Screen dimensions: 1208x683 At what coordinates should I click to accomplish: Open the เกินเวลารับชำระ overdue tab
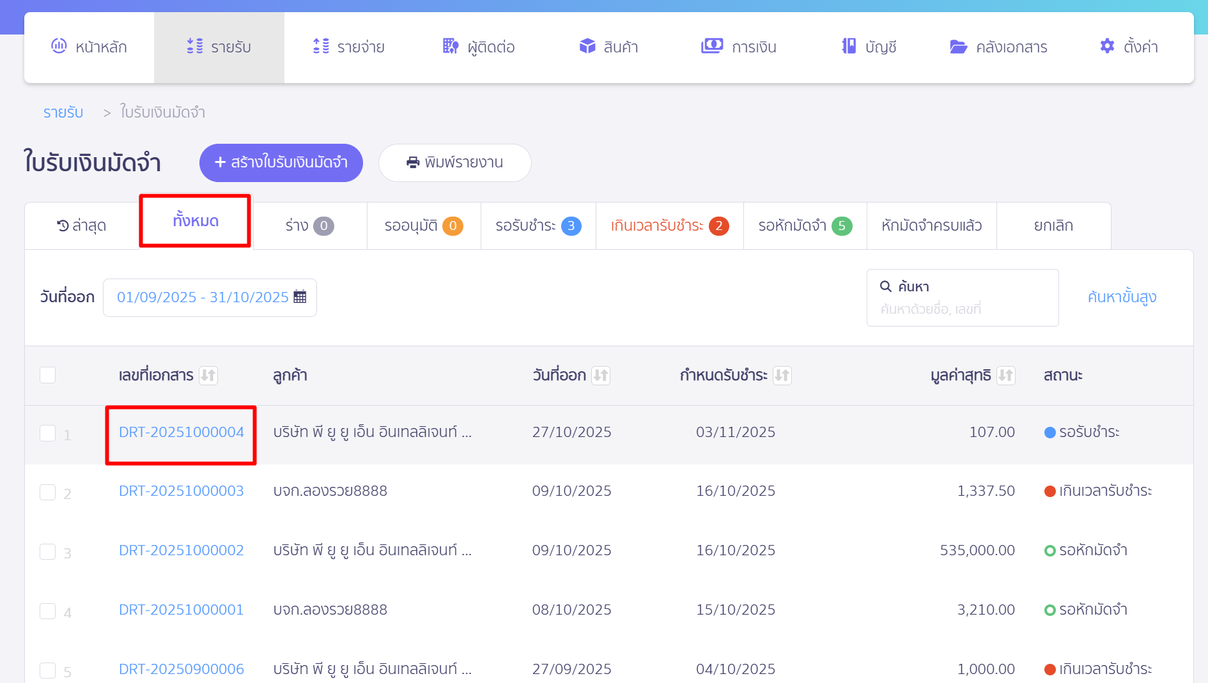(x=669, y=226)
